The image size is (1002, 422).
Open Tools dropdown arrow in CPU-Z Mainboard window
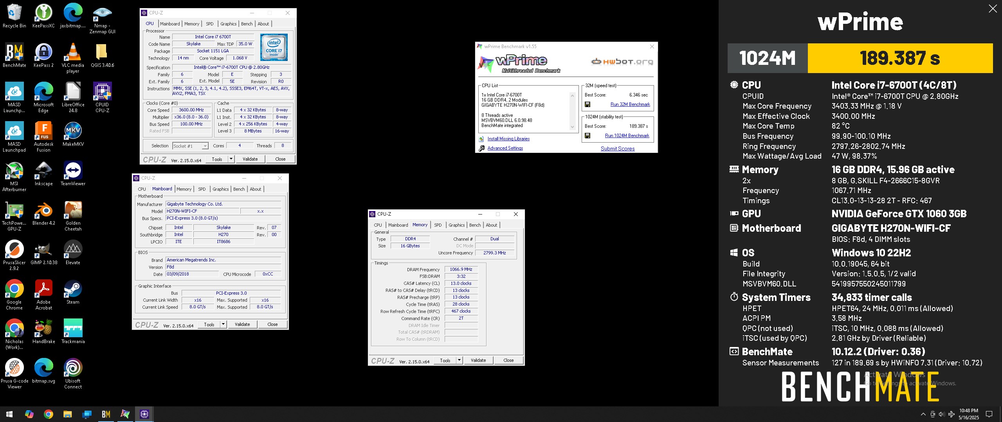click(223, 324)
